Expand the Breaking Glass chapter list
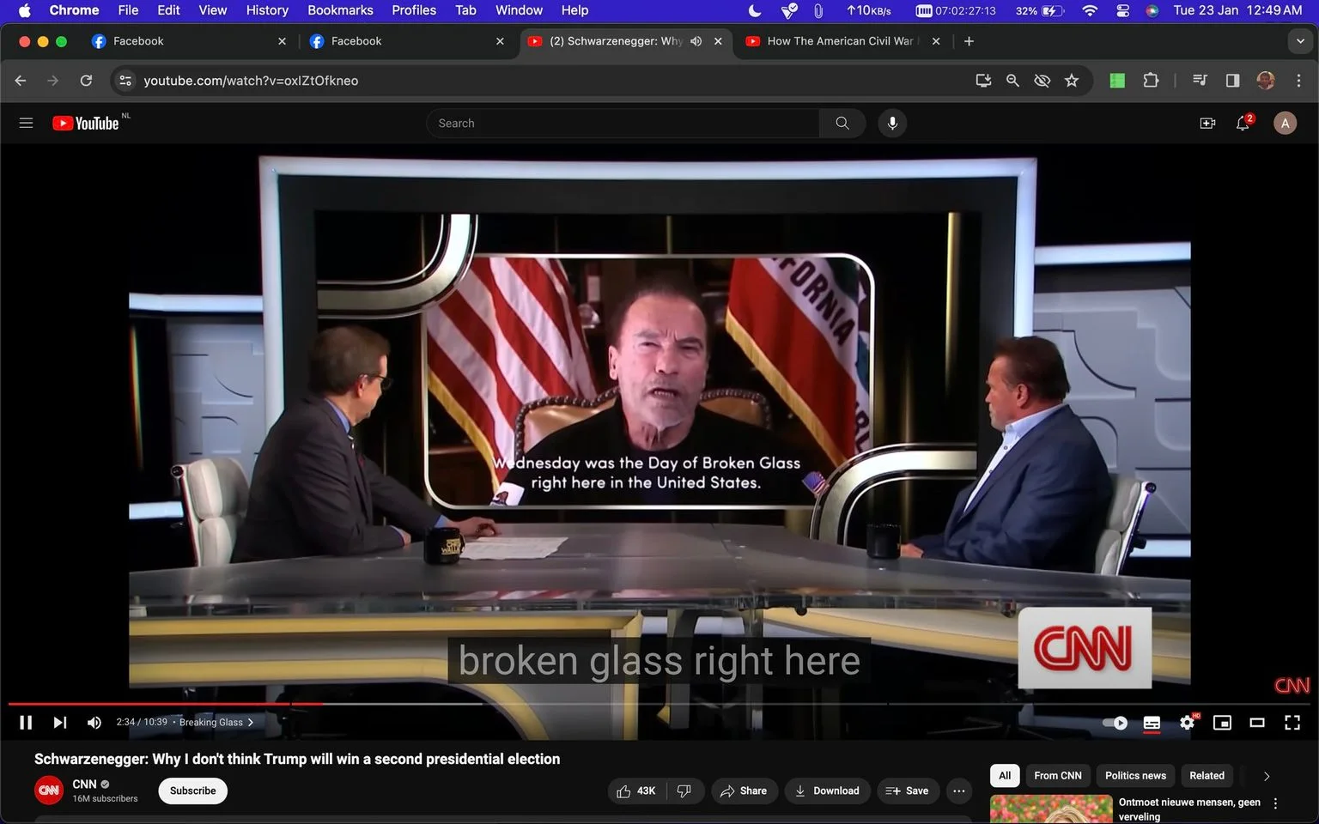The width and height of the screenshot is (1319, 824). (x=216, y=723)
